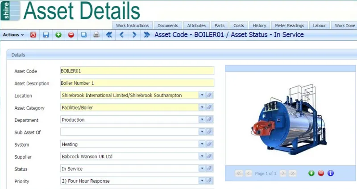Click the edit pencil icon beside Priority
The width and height of the screenshot is (357, 189).
[209, 181]
